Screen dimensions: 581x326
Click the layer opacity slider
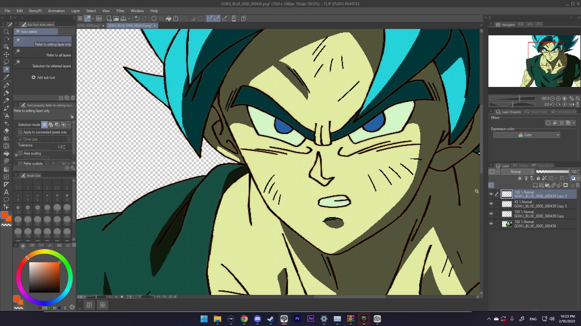click(x=552, y=172)
